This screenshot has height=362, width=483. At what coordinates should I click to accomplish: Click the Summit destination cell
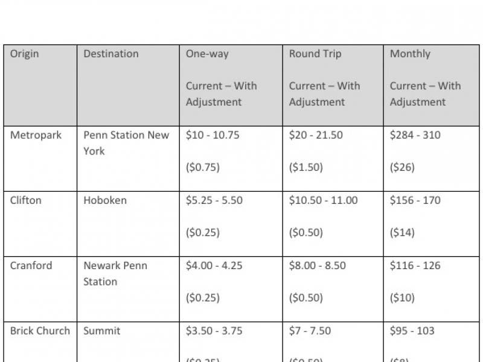[x=102, y=331]
